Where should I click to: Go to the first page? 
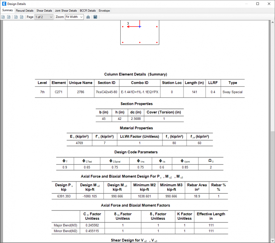tap(3, 17)
